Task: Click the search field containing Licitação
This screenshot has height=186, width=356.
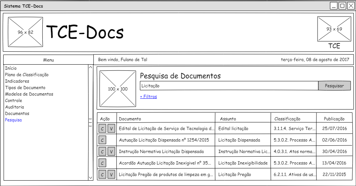Action: 229,86
